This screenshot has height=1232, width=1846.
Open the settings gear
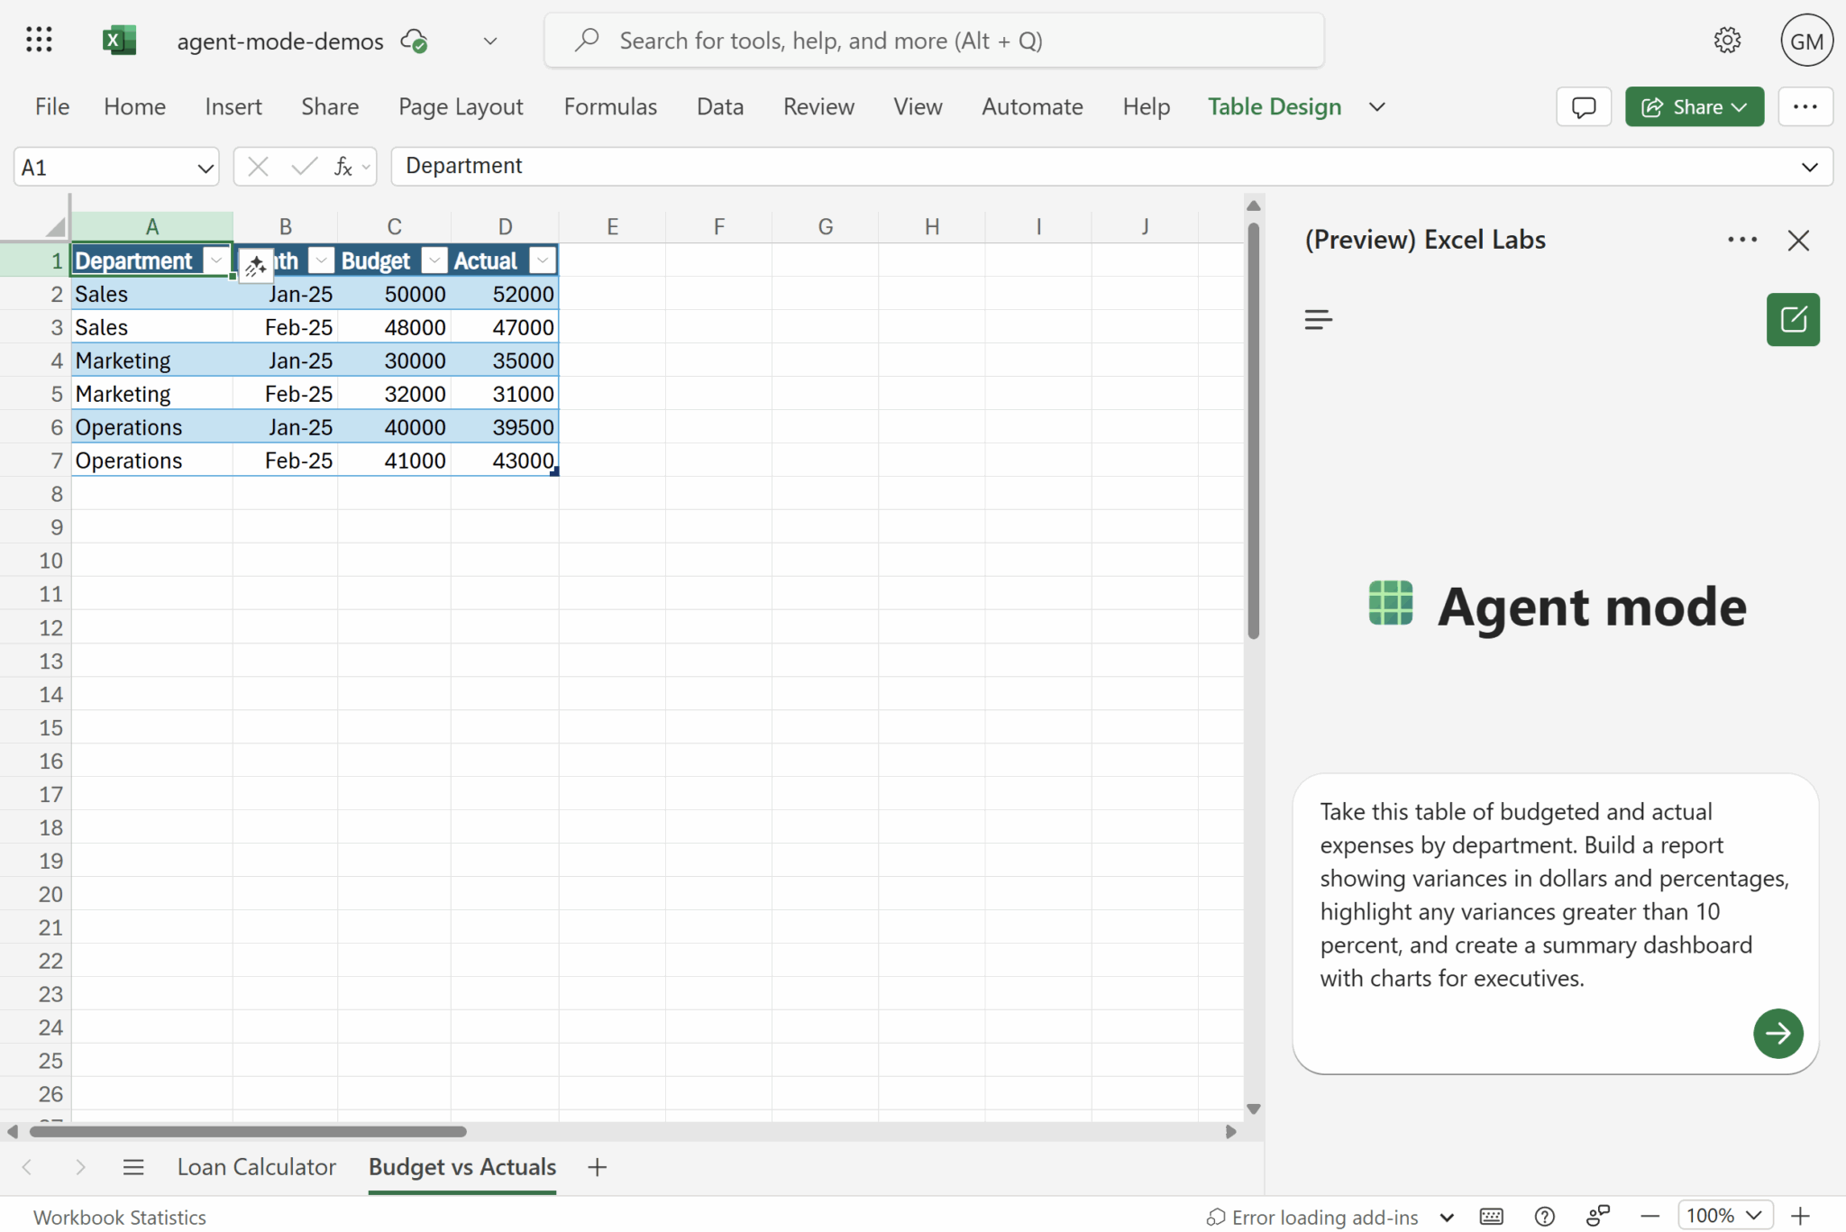click(x=1726, y=41)
